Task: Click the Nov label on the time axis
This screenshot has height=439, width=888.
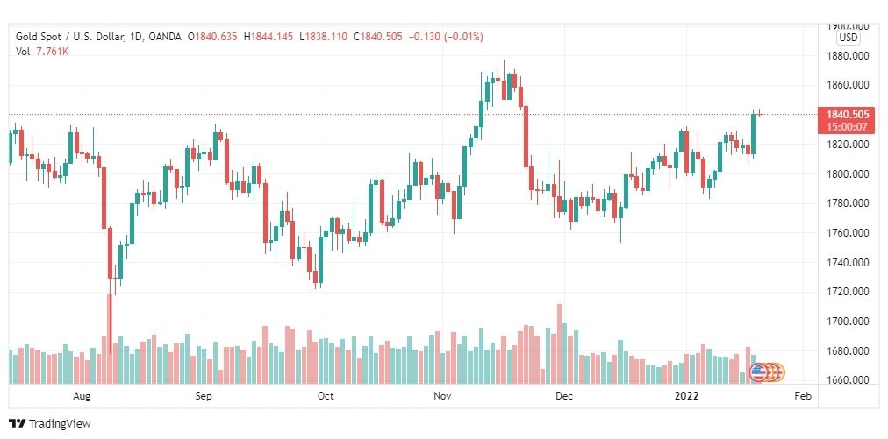Action: pyautogui.click(x=441, y=396)
